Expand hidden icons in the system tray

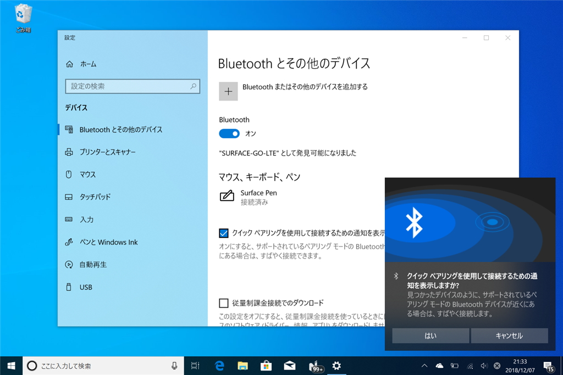click(x=424, y=365)
